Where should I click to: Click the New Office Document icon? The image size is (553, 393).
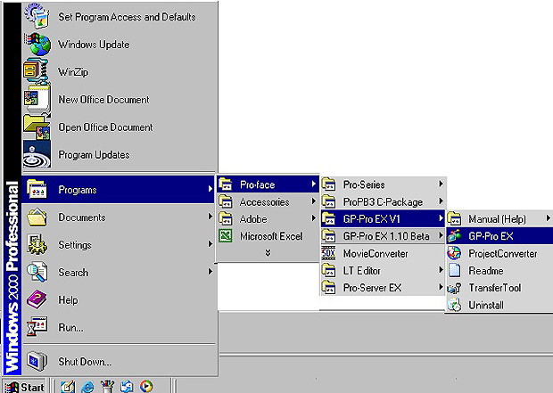[x=37, y=99]
